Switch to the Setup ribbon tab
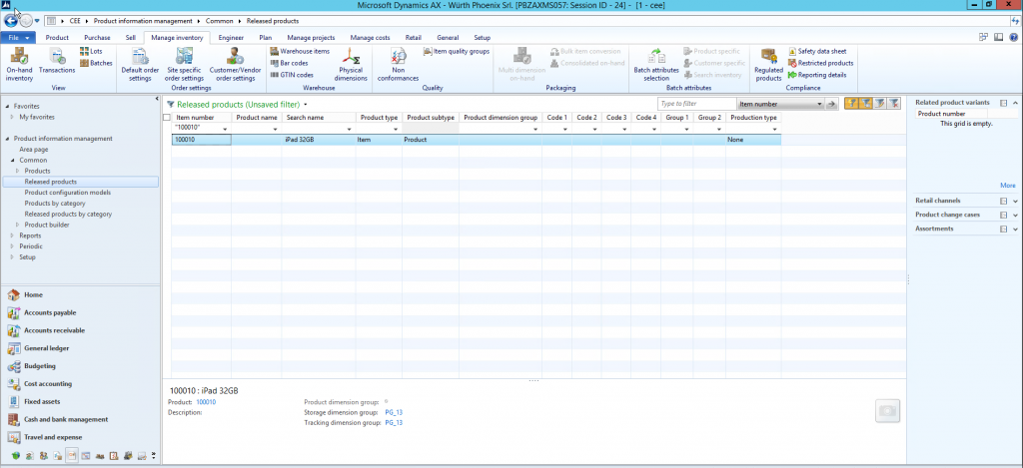Image resolution: width=1023 pixels, height=468 pixels. [x=483, y=38]
